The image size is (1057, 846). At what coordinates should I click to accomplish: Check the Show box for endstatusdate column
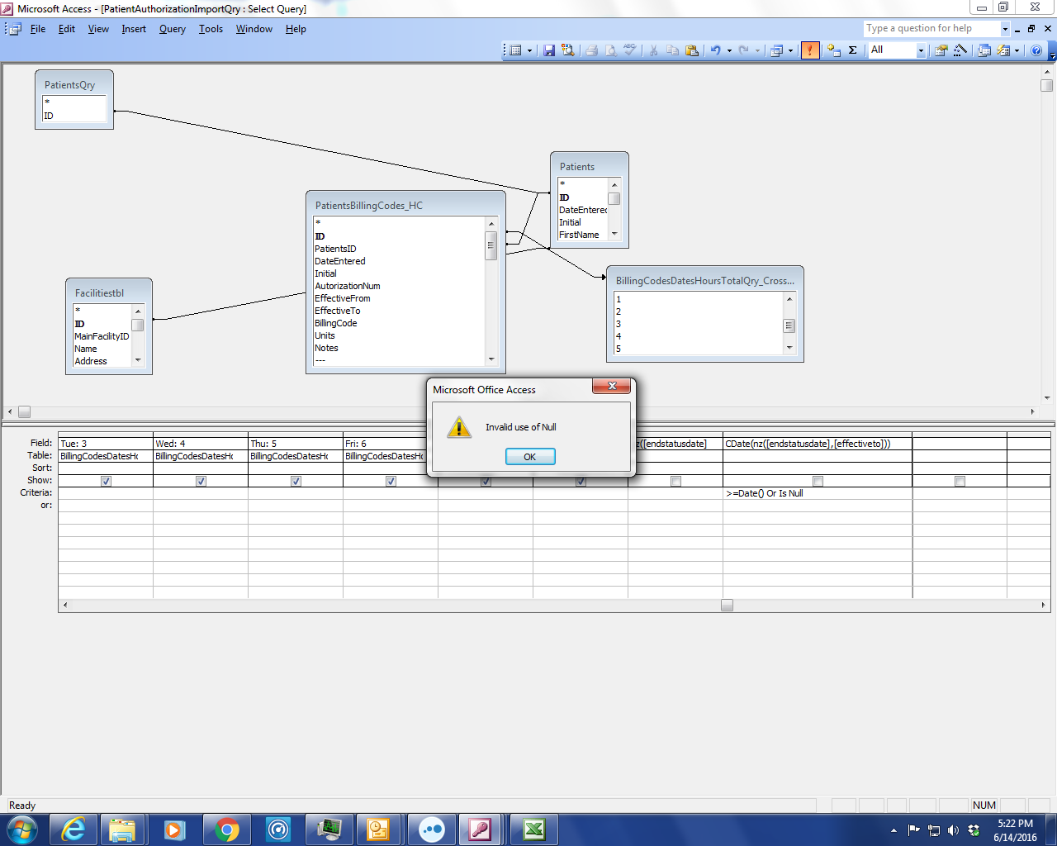[675, 481]
